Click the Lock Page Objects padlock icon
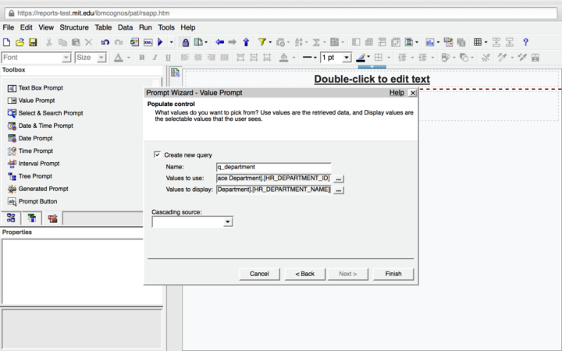562x351 pixels. 186,42
